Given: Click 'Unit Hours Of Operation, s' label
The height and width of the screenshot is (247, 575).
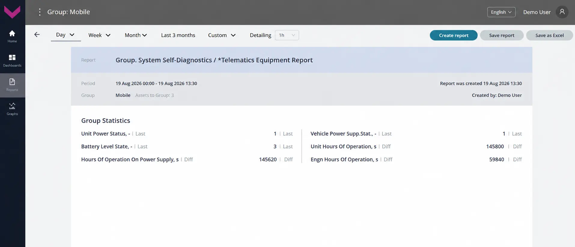Looking at the screenshot, I should click(343, 147).
